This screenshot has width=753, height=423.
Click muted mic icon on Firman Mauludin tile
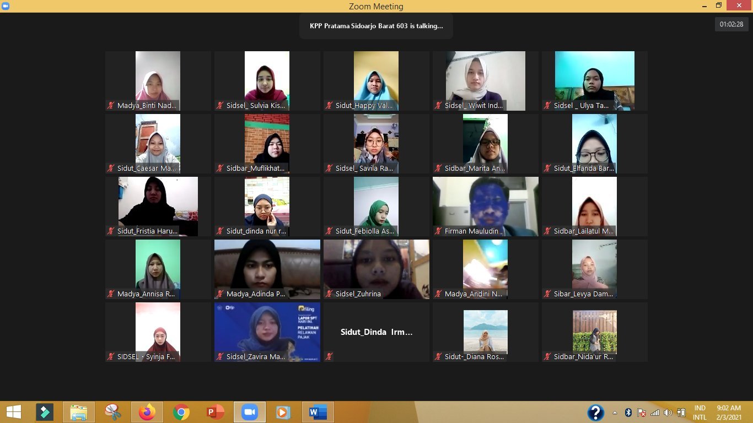click(x=439, y=231)
